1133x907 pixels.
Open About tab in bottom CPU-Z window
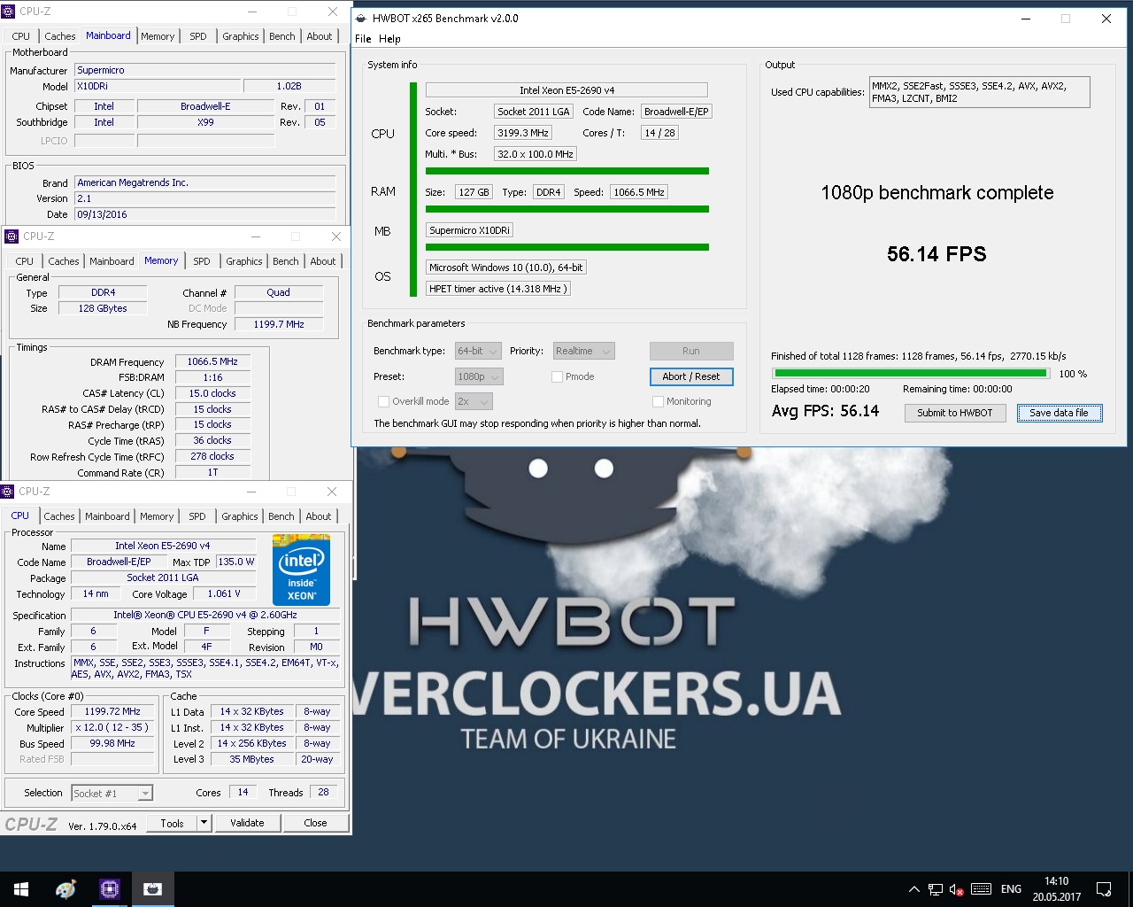click(x=319, y=516)
